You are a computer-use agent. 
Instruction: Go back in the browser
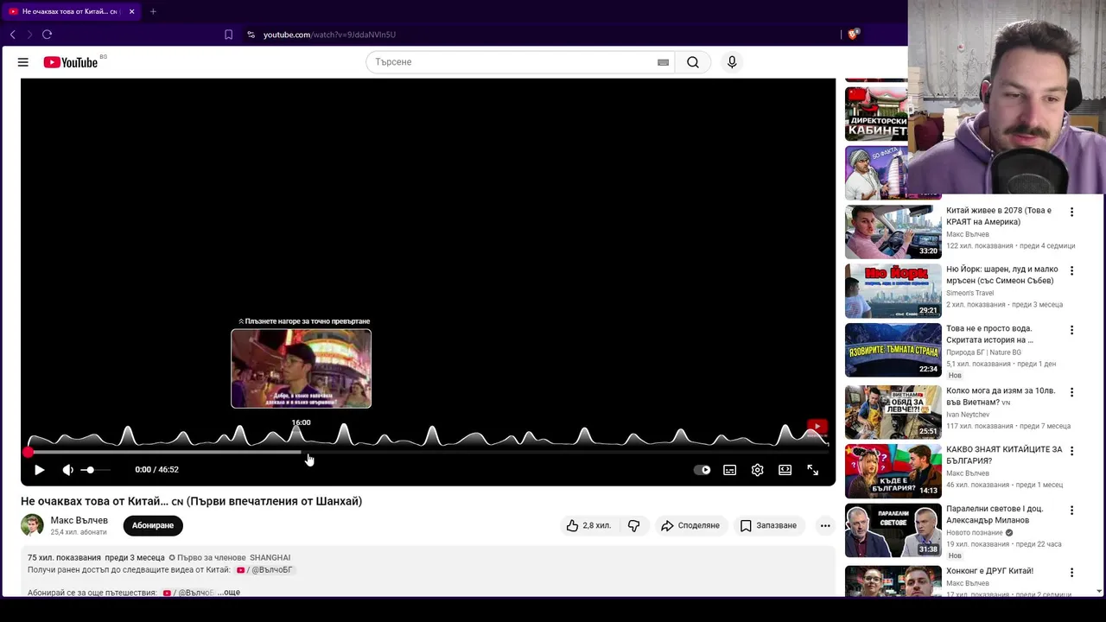click(12, 35)
